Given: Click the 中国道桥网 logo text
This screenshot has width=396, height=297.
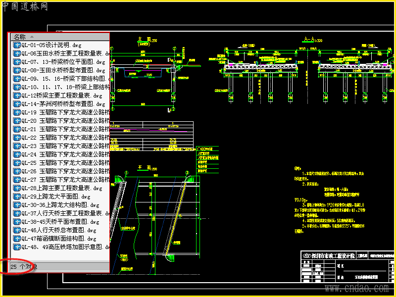Looking at the screenshot, I should point(25,6).
